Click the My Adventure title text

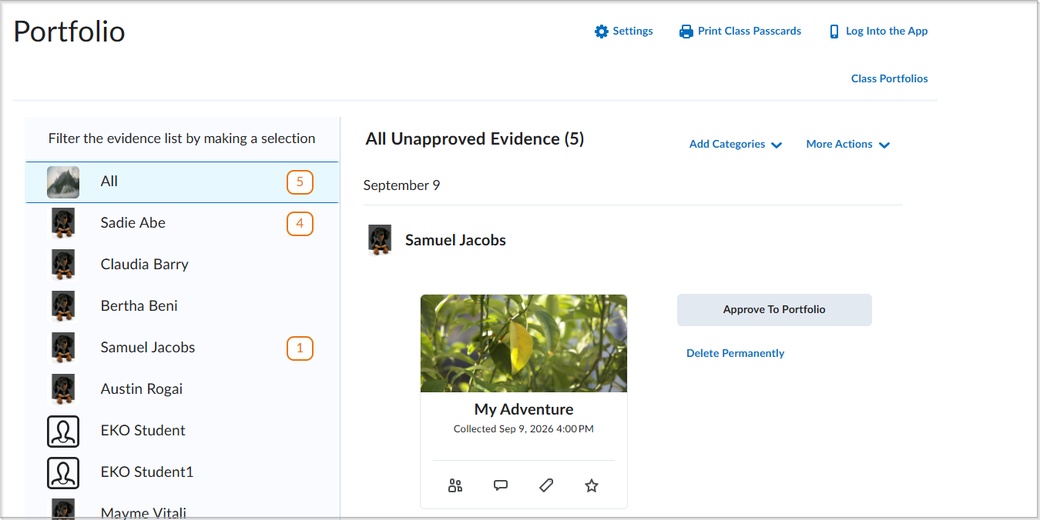click(x=524, y=409)
